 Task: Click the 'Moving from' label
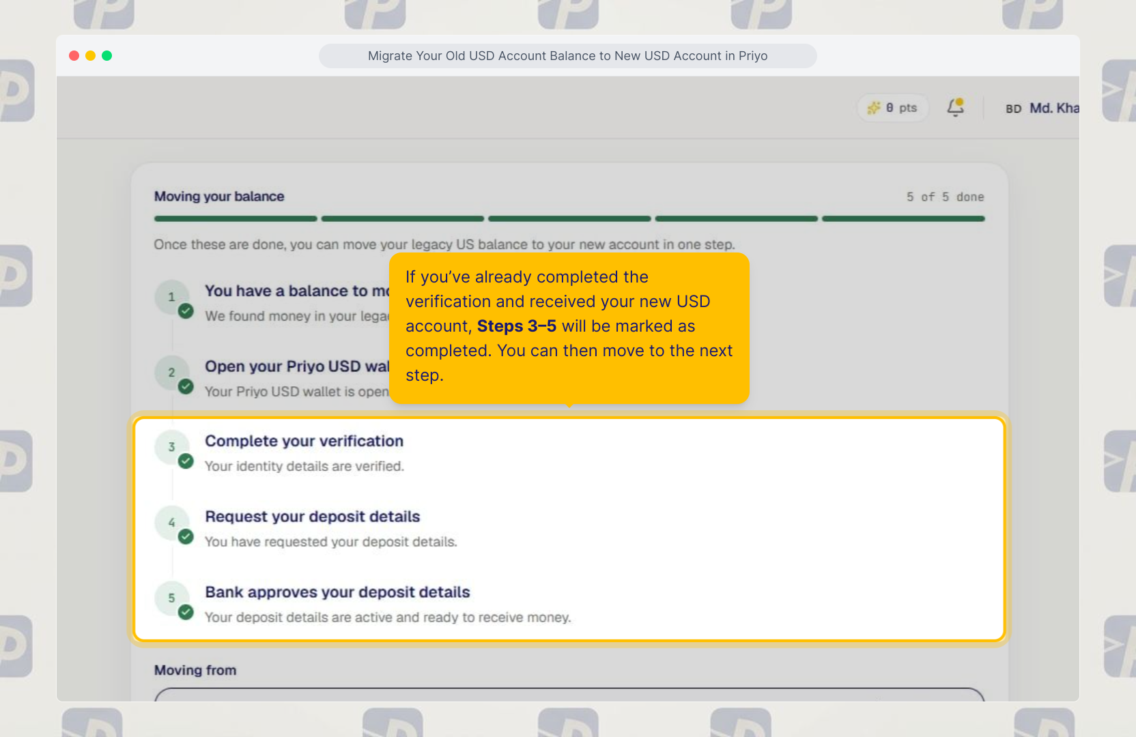click(195, 670)
